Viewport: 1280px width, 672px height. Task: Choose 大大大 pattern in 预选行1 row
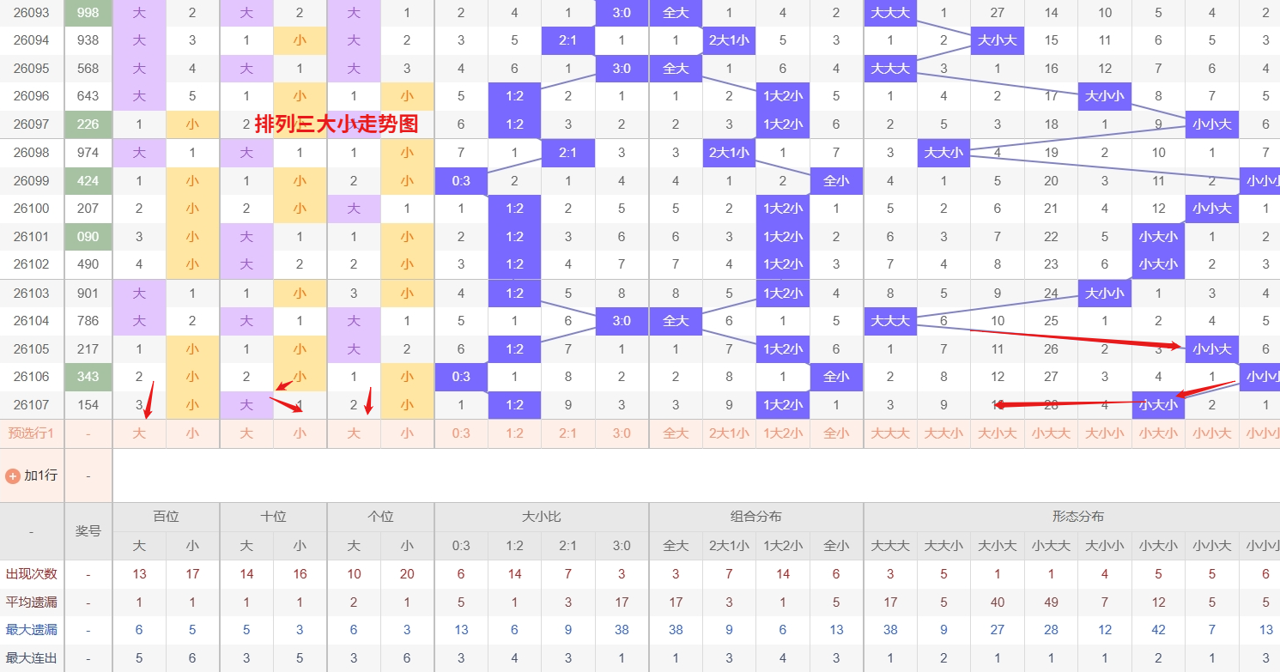[890, 433]
